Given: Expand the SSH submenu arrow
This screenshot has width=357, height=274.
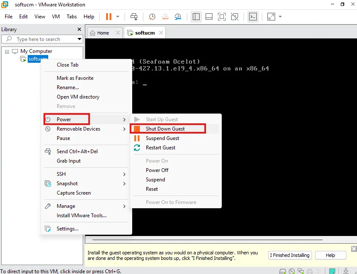Looking at the screenshot, I should pyautogui.click(x=124, y=174).
